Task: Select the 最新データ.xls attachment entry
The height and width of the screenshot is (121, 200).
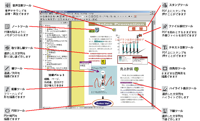Action: [52, 29]
